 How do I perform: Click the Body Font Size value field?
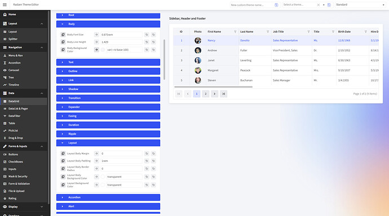121,35
